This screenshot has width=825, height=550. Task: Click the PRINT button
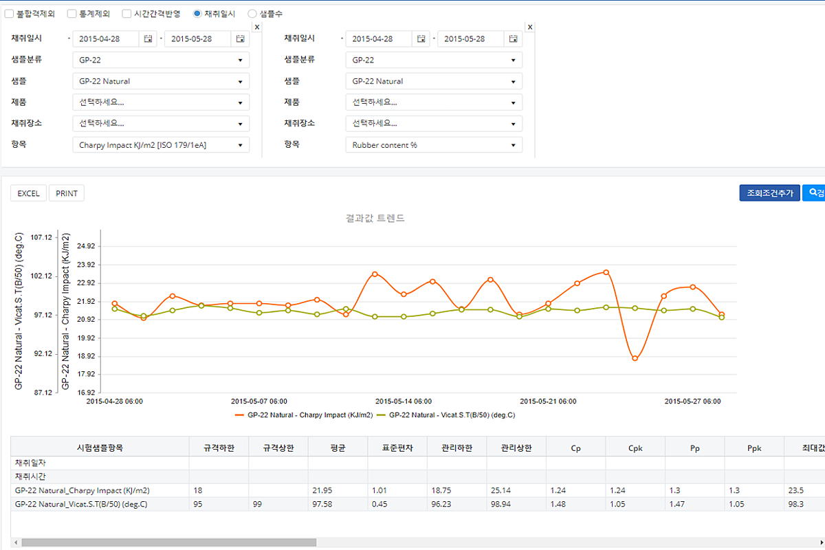pos(67,193)
